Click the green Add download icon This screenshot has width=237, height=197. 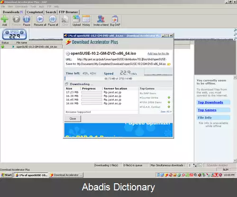coord(5,19)
